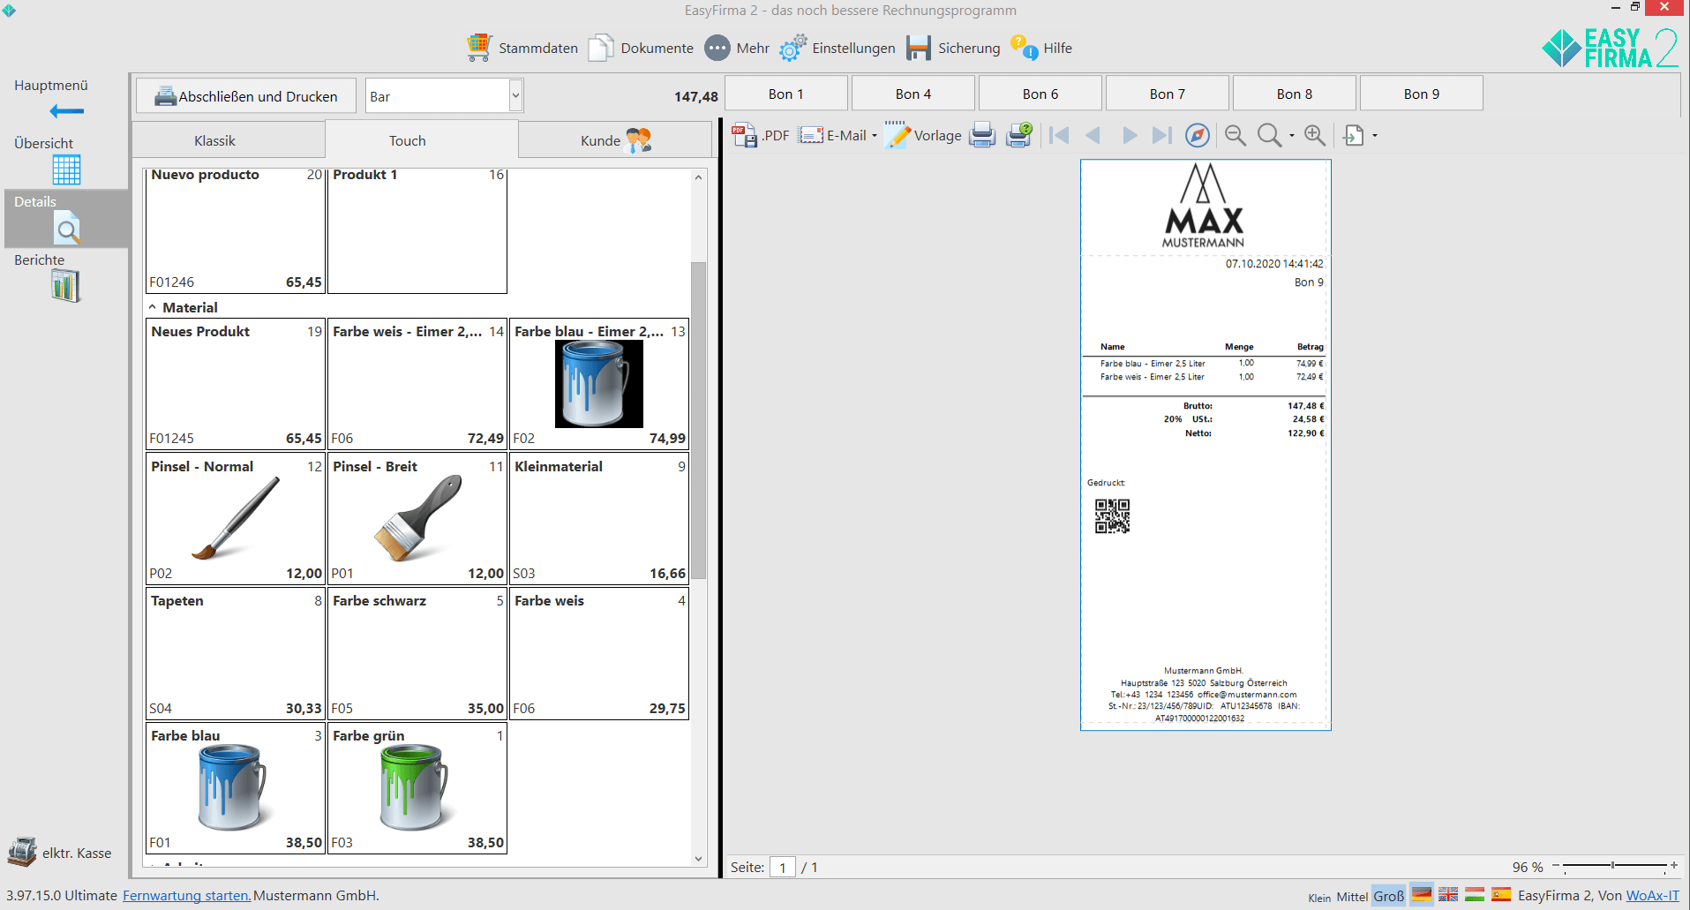Open receipt Bon 9
1690x910 pixels.
[x=1422, y=94]
